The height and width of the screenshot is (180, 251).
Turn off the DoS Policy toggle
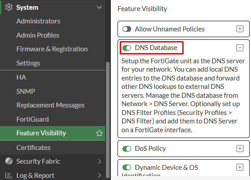[x=127, y=149]
